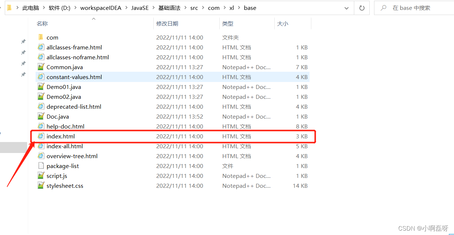Select the Doc.java file icon
The width and height of the screenshot is (454, 235).
(41, 116)
